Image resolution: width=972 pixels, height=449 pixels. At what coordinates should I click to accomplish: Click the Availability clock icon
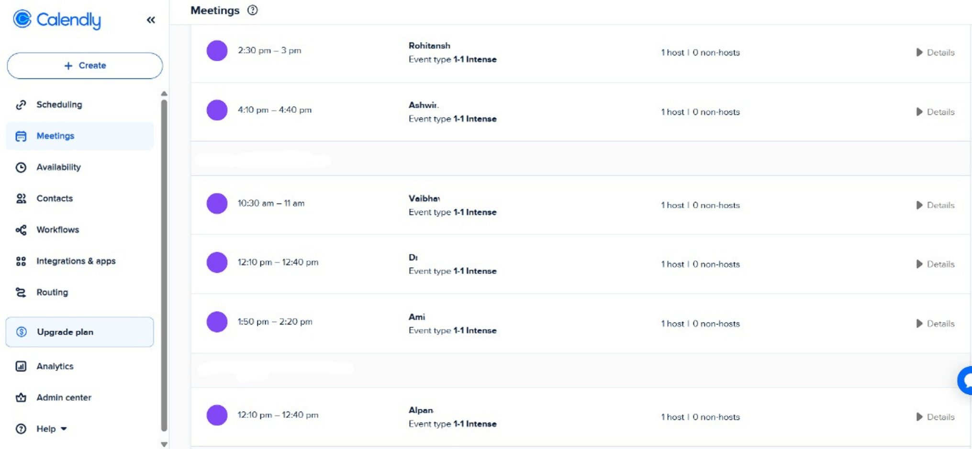21,167
